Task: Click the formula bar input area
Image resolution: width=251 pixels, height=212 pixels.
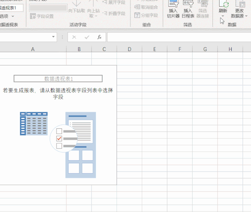Action: (179, 37)
